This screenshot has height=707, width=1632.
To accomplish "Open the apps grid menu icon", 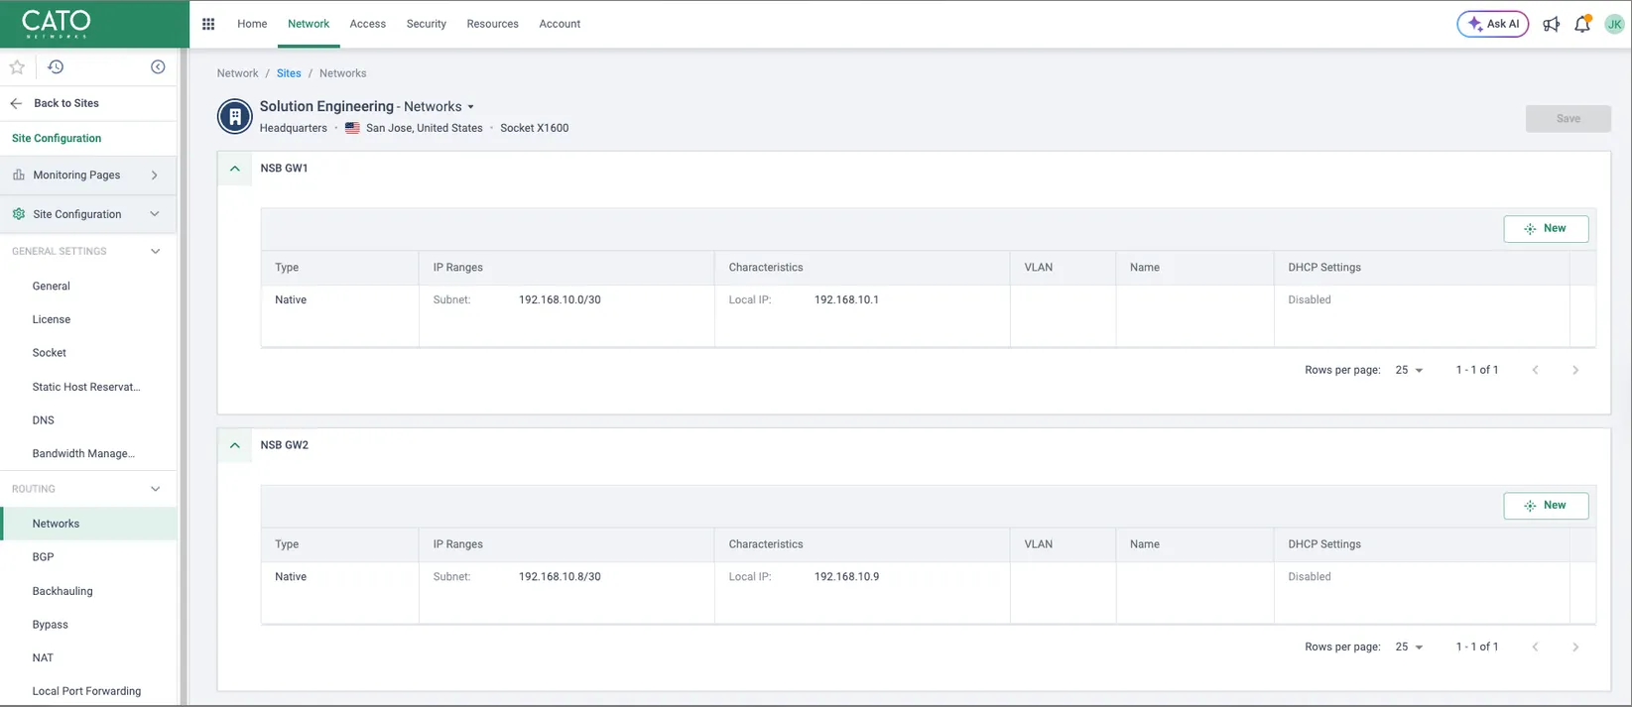I will [208, 24].
